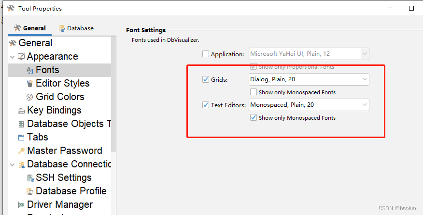This screenshot has height=215, width=423.
Task: Open the Key Bindings settings
Action: tap(54, 110)
